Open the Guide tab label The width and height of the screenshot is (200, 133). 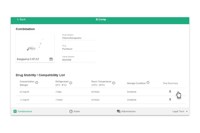click(x=77, y=111)
